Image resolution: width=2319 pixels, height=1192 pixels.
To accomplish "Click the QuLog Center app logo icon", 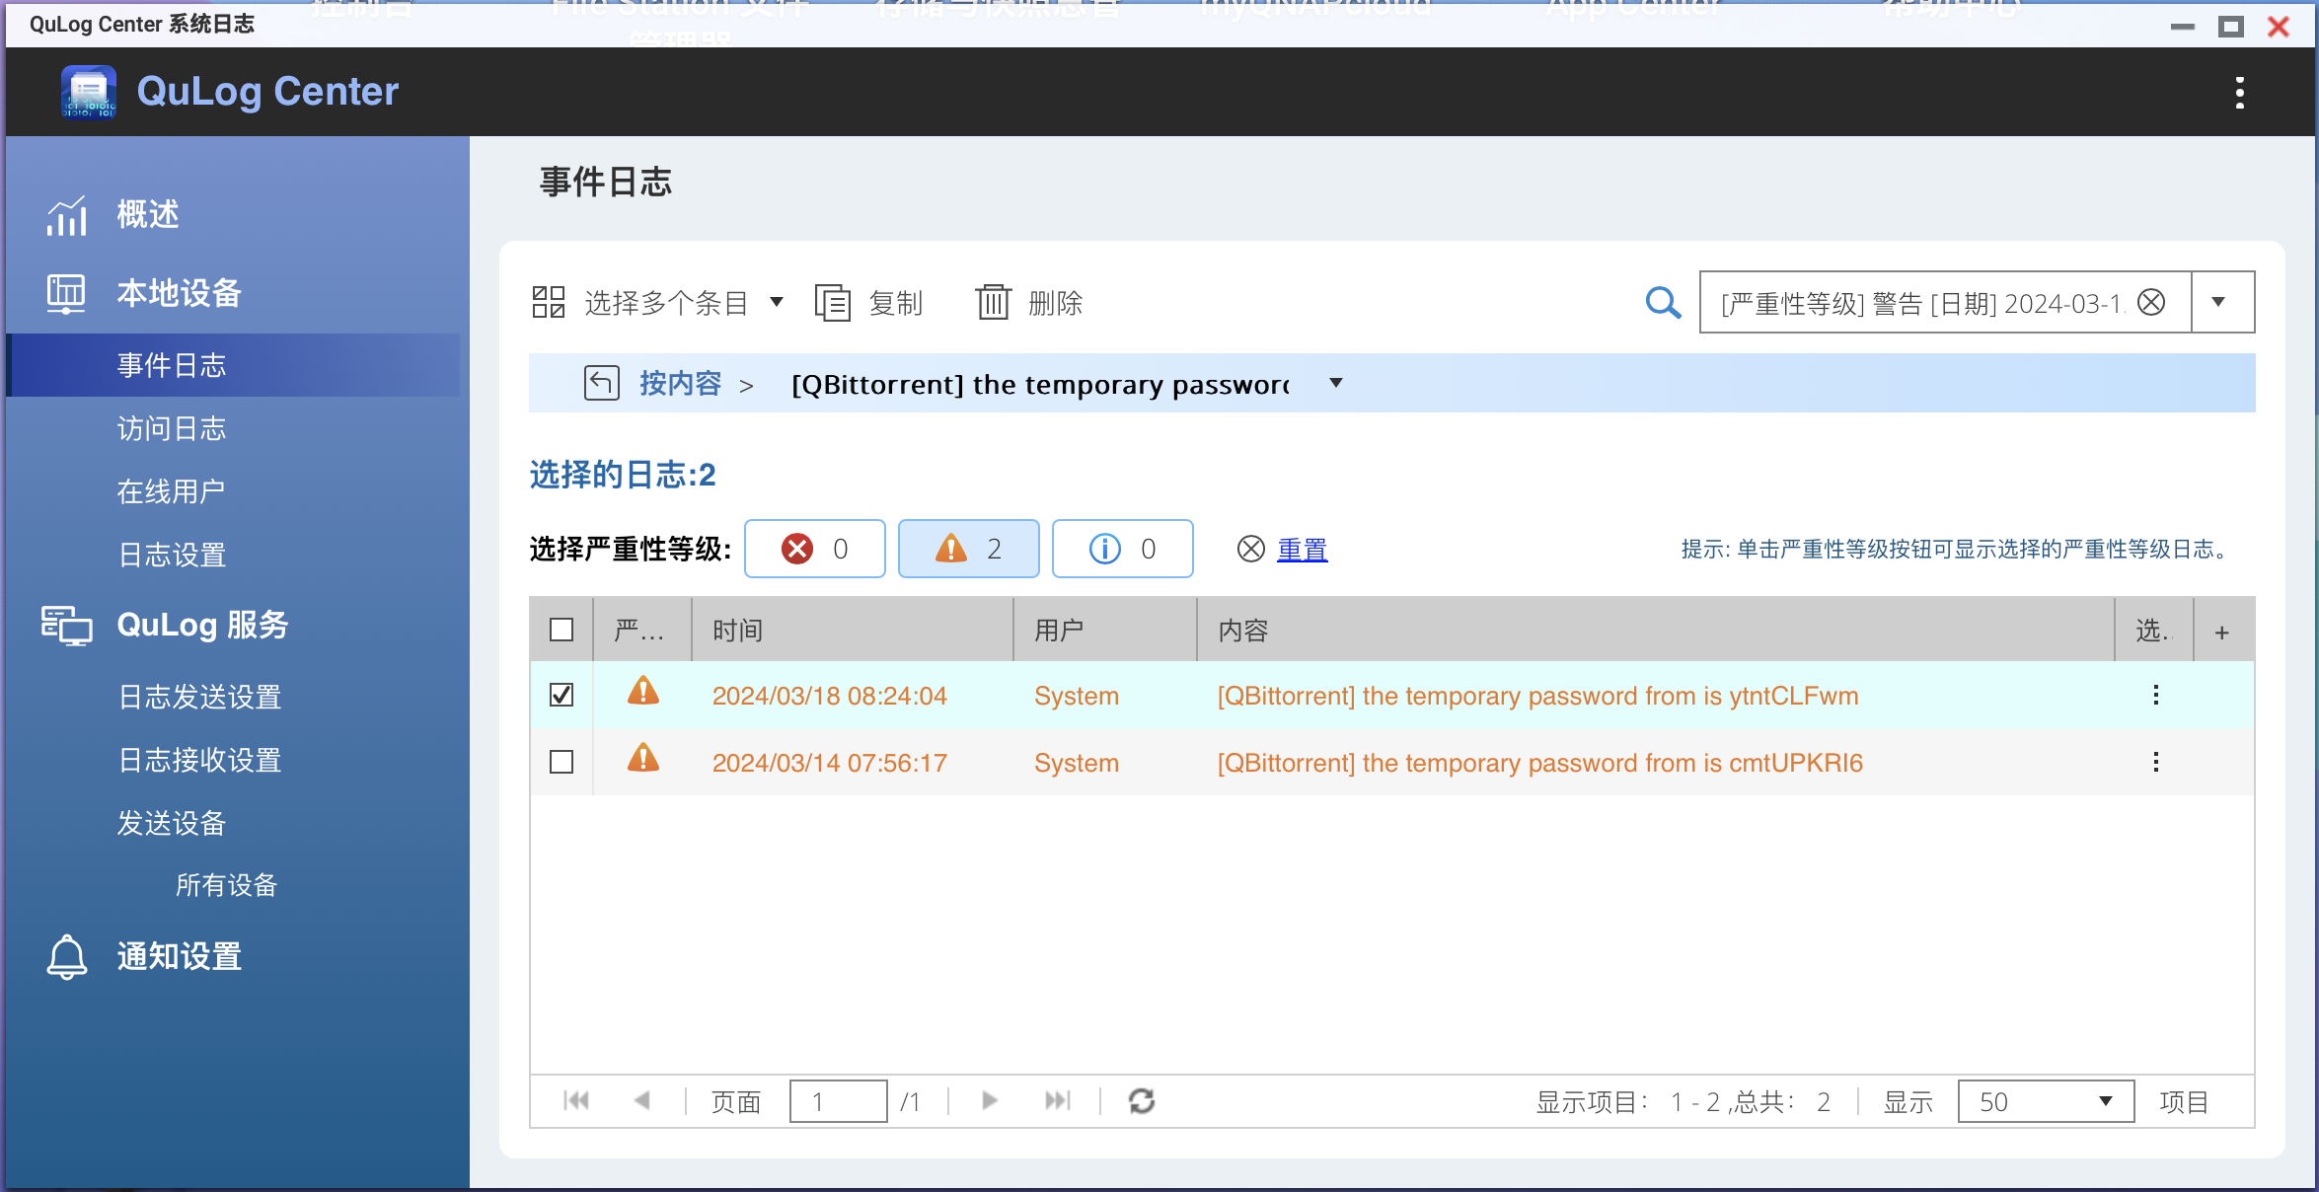I will tap(89, 92).
